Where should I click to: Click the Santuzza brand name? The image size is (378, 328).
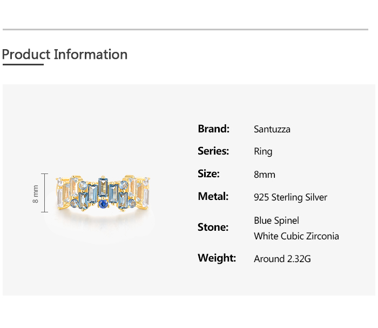272,129
